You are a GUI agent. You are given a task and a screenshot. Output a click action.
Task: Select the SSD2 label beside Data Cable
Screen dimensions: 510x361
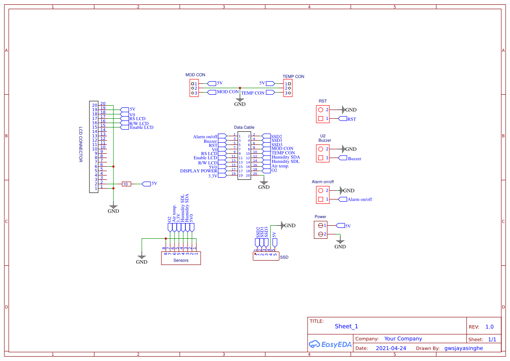pyautogui.click(x=277, y=137)
